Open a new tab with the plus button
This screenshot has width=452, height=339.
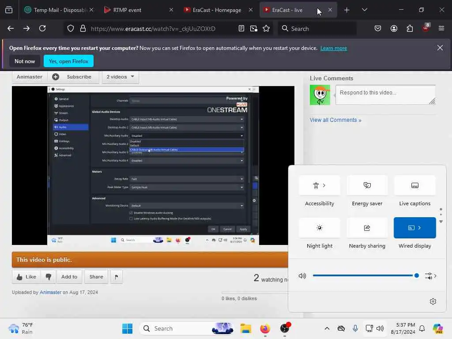pos(347,10)
